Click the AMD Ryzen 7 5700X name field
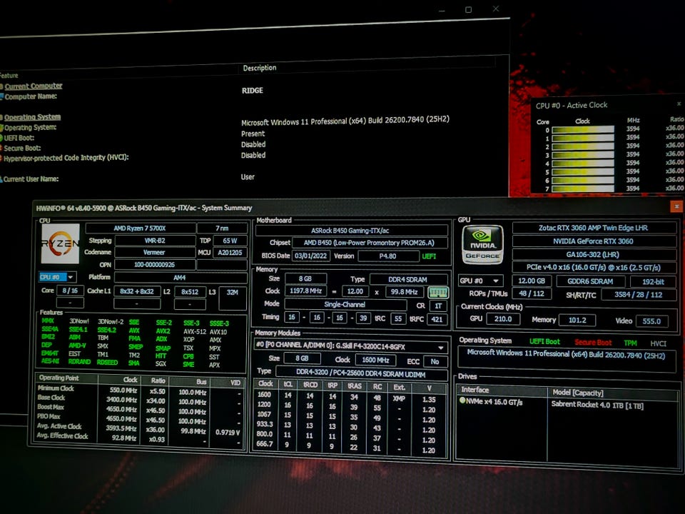This screenshot has height=514, width=685. tap(140, 228)
